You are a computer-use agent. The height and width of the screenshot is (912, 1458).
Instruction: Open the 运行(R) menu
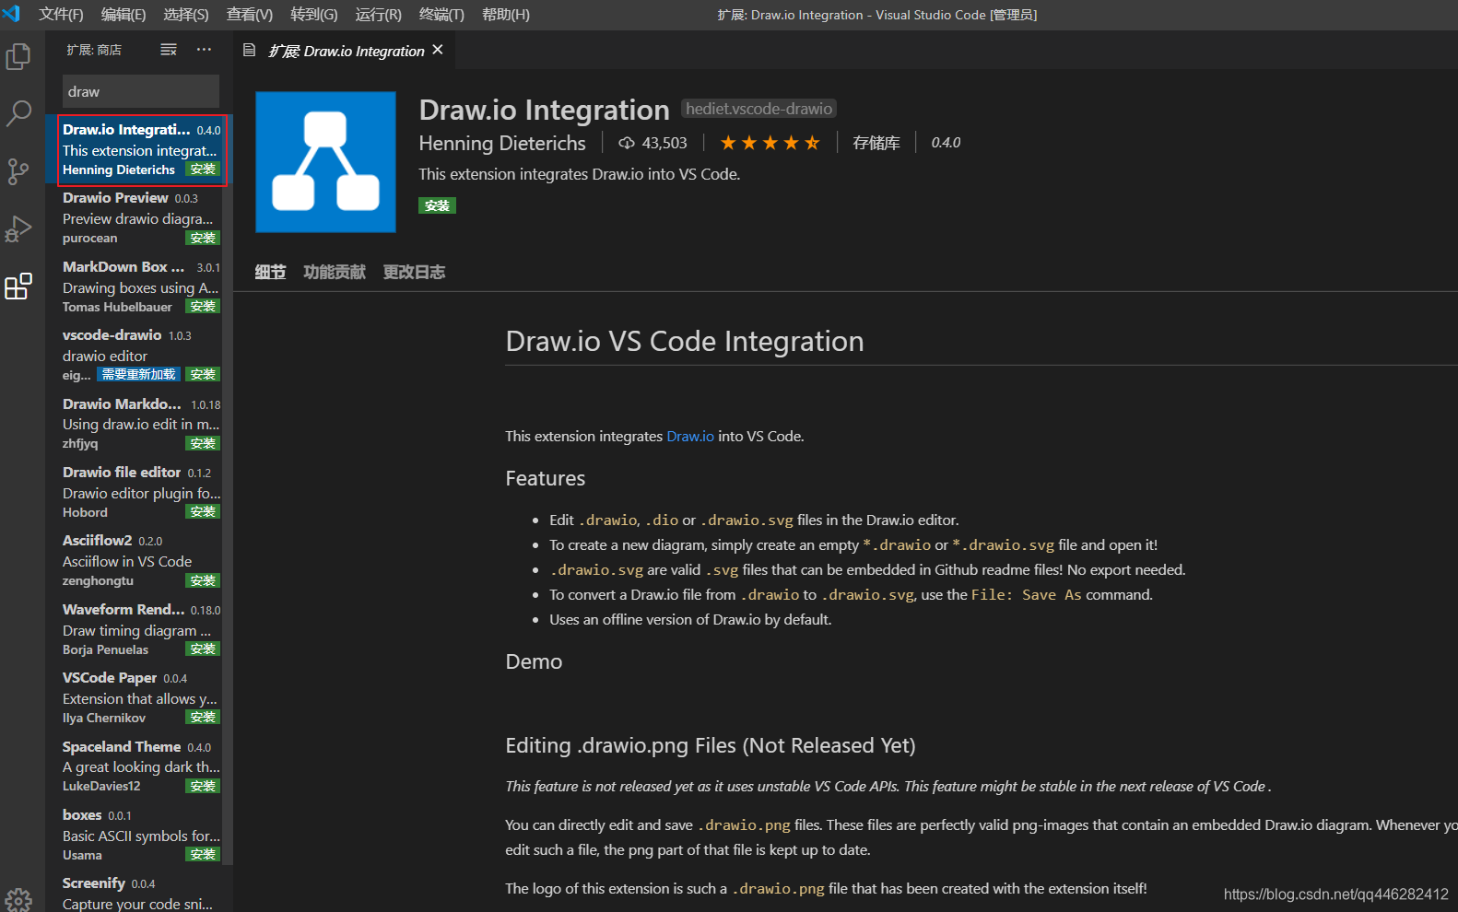tap(378, 15)
